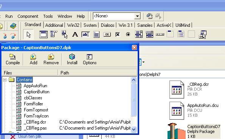This screenshot has height=139, width=225.
Task: Select FormTopmost in the package tree
Action: pyautogui.click(x=36, y=110)
